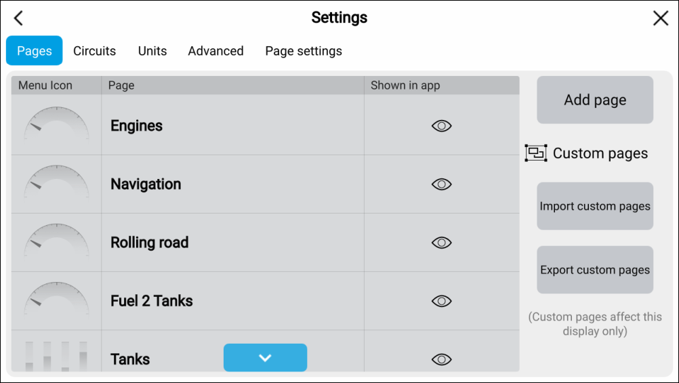This screenshot has width=679, height=383.
Task: Click the Engines gauge menu icon
Action: (x=56, y=125)
